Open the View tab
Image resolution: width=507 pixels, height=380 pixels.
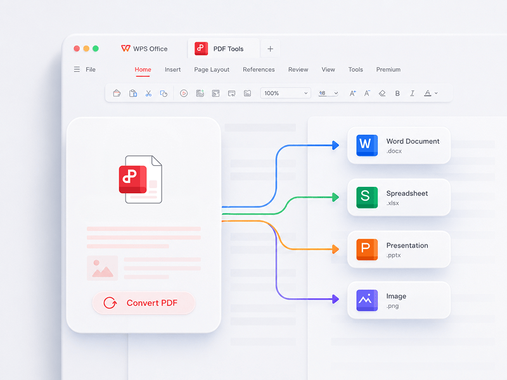tap(328, 70)
